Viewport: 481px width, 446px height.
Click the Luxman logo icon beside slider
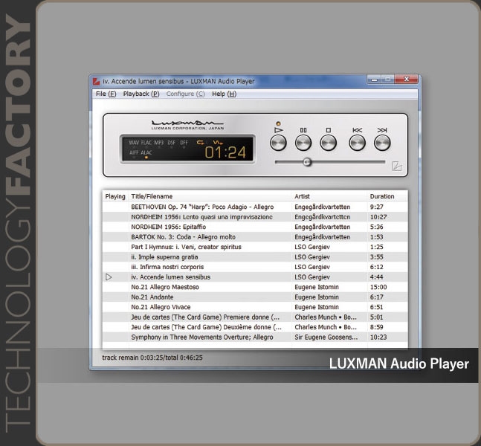(x=397, y=166)
